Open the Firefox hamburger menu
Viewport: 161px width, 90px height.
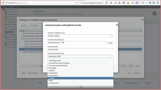[x=158, y=3]
